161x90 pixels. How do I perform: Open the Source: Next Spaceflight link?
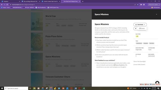click(140, 61)
